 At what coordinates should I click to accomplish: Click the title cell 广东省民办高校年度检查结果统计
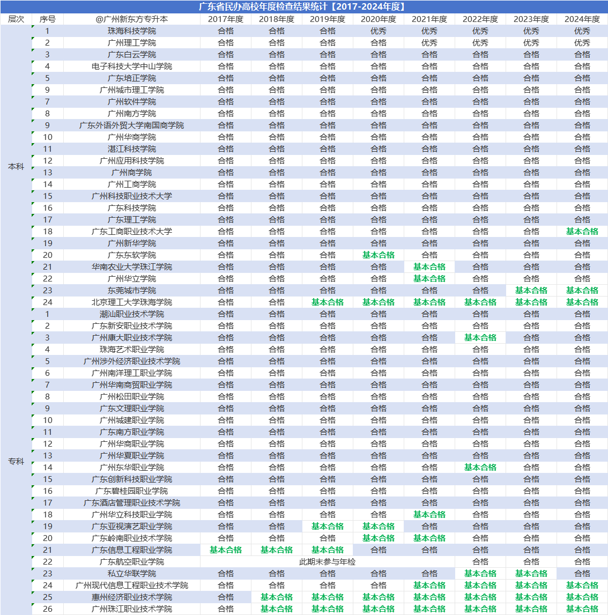(303, 6)
